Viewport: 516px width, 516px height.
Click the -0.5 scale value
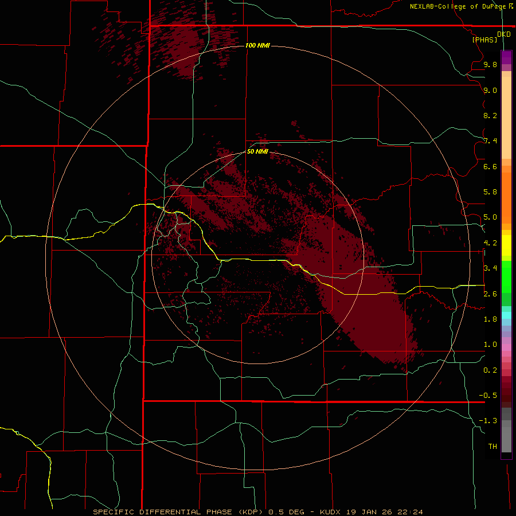click(488, 396)
